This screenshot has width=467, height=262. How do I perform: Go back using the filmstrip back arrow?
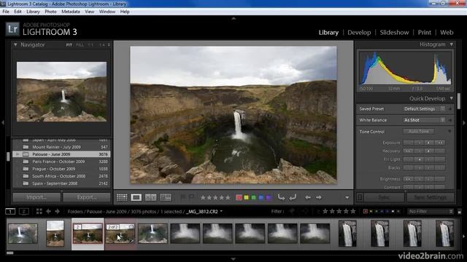tap(48, 212)
